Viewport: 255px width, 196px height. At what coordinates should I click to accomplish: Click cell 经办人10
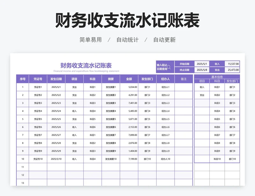165,159
